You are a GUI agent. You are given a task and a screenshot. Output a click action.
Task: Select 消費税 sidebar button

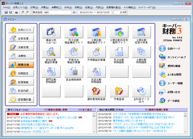(21, 56)
